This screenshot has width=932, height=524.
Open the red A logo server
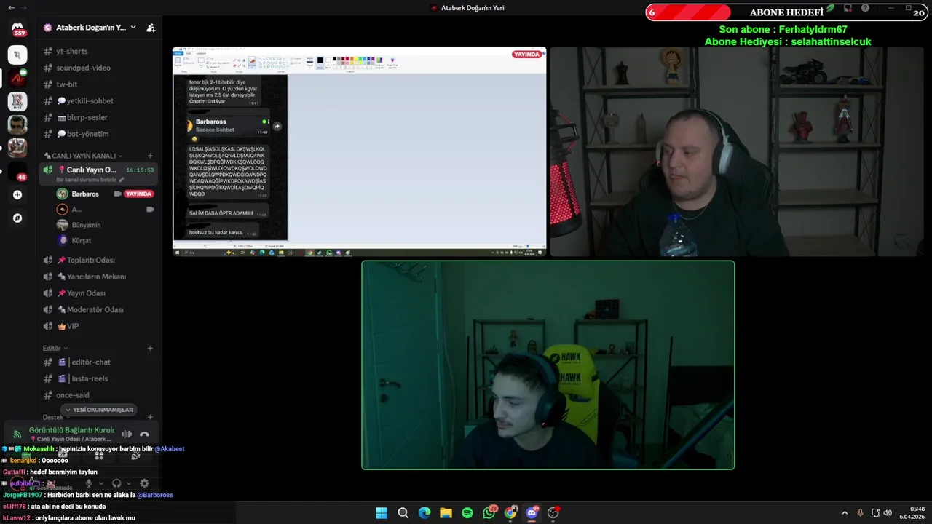(17, 78)
